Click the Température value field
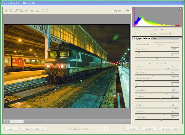 [175, 49]
